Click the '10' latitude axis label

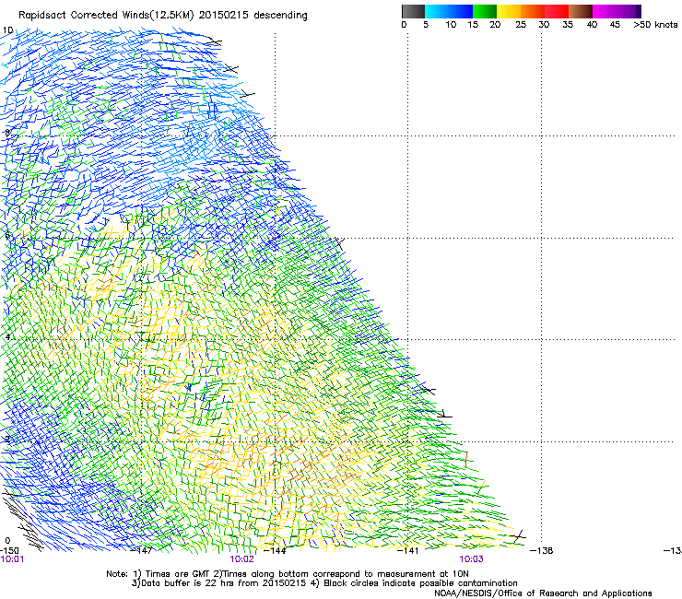point(7,30)
